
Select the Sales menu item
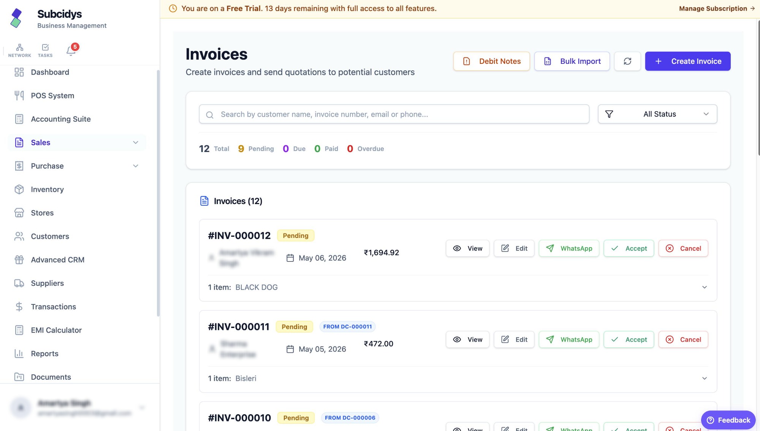77,143
